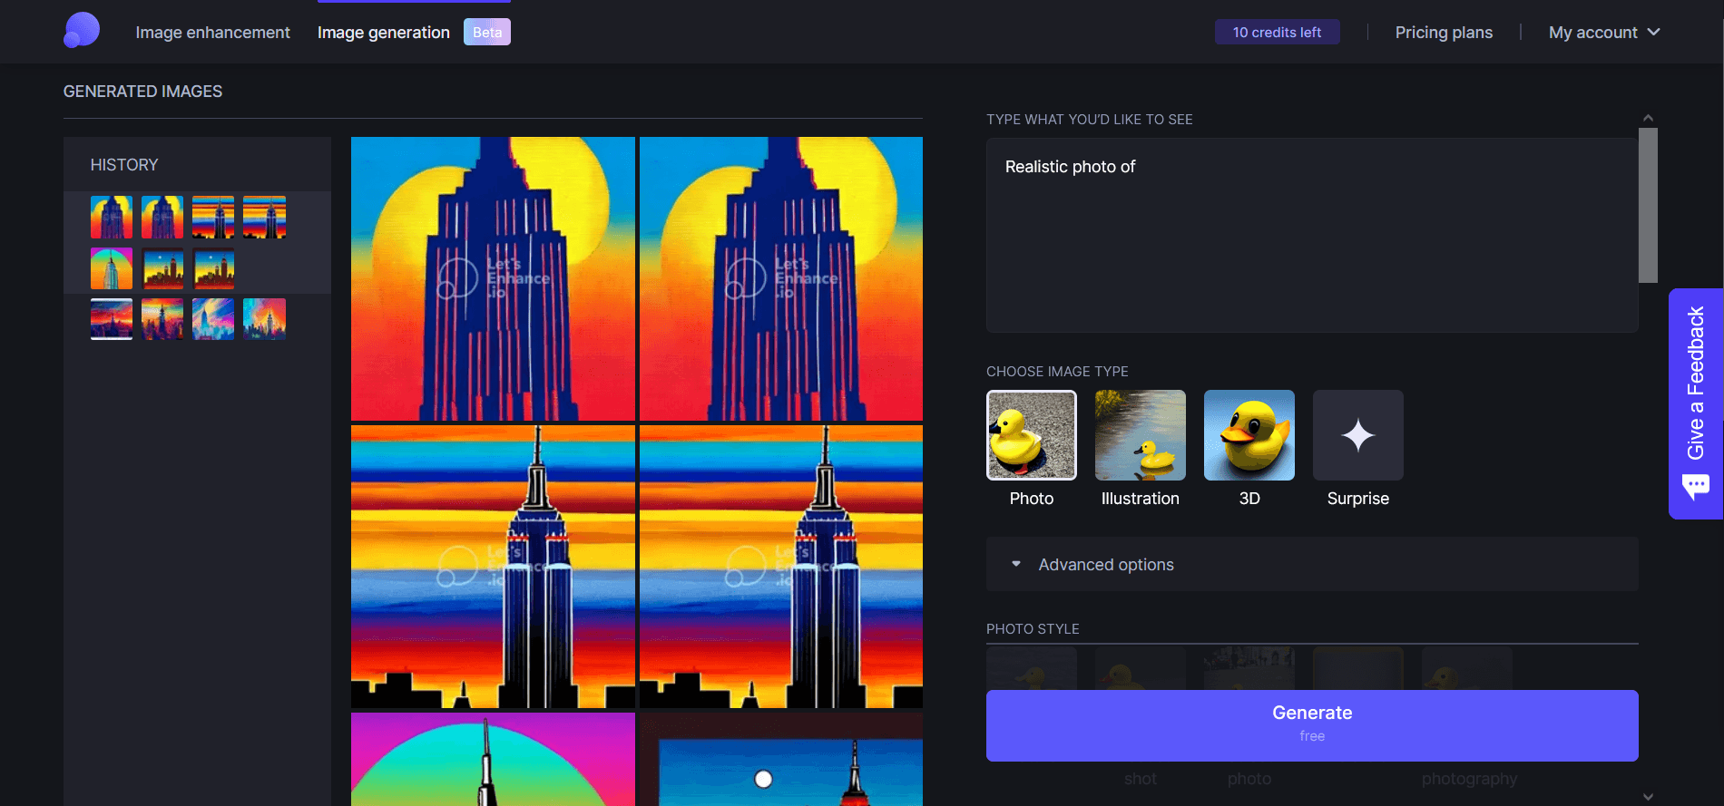The width and height of the screenshot is (1724, 806).
Task: Click the 10 credits left badge
Action: 1277,33
